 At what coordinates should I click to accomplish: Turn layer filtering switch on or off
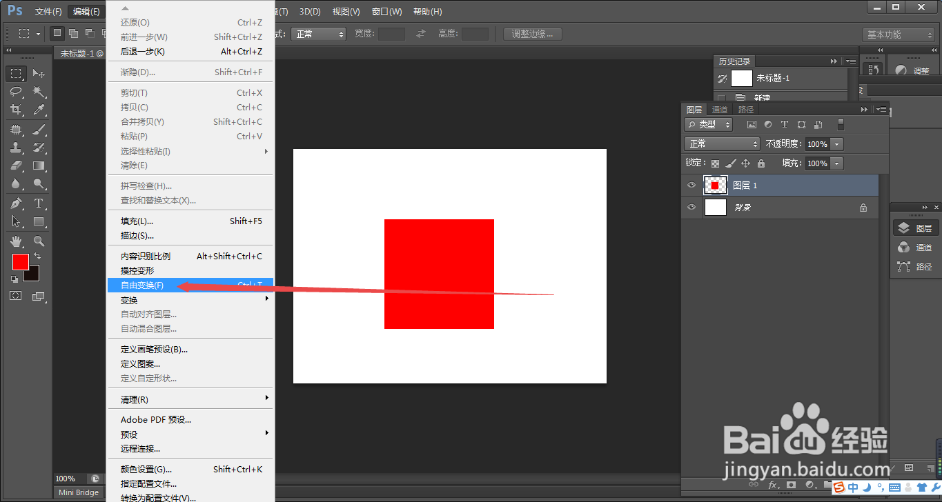(x=841, y=125)
